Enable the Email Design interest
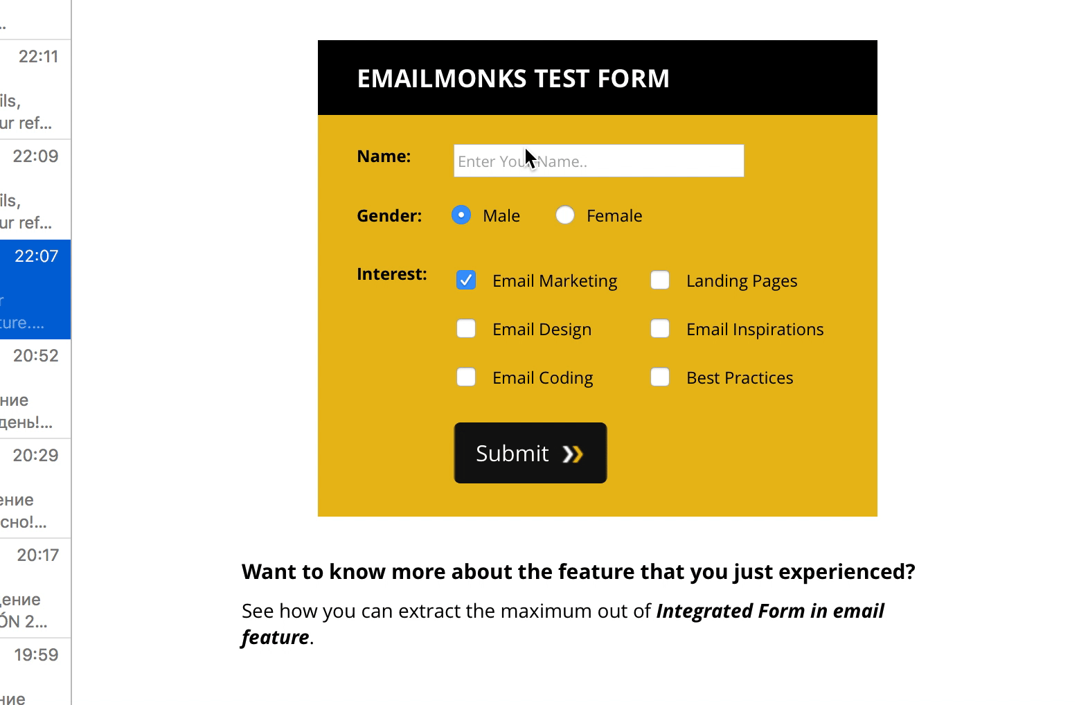The height and width of the screenshot is (705, 1079). (466, 329)
